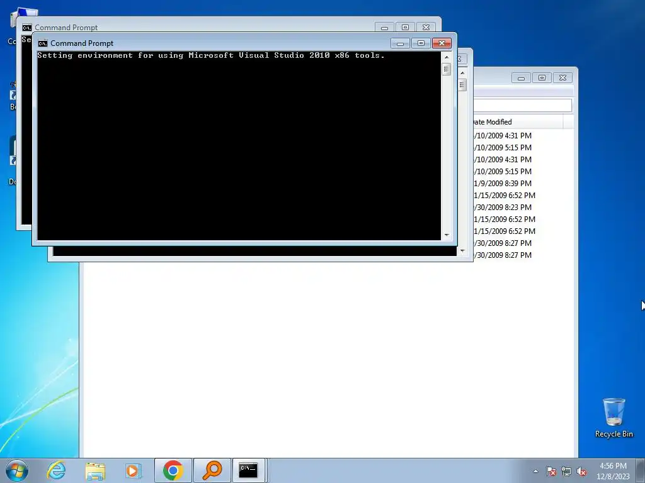Click the front Command Prompt scrollbar thumb
Image resolution: width=645 pixels, height=483 pixels.
(447, 69)
